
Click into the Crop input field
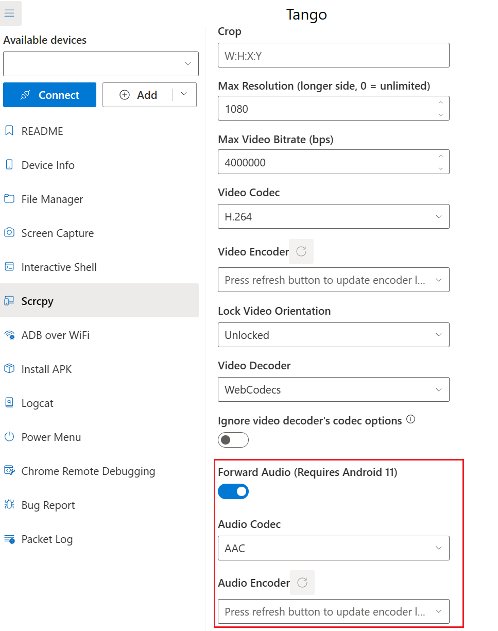pyautogui.click(x=333, y=55)
